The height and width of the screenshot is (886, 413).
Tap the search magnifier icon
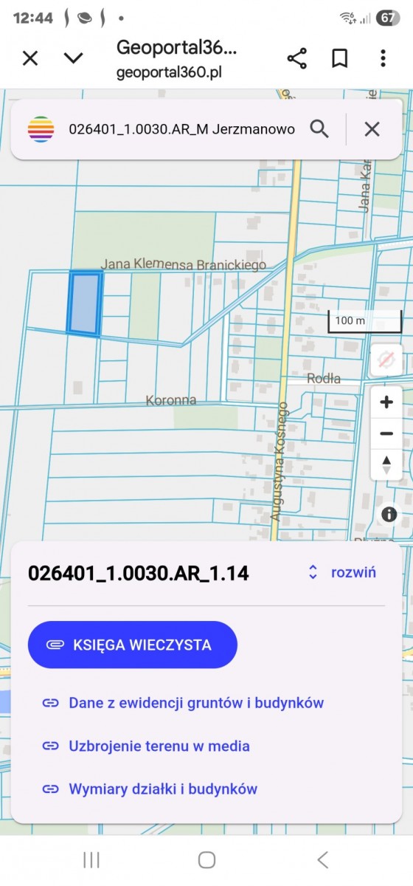tap(319, 129)
